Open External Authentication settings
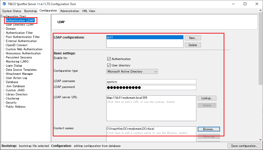 click(x=21, y=41)
